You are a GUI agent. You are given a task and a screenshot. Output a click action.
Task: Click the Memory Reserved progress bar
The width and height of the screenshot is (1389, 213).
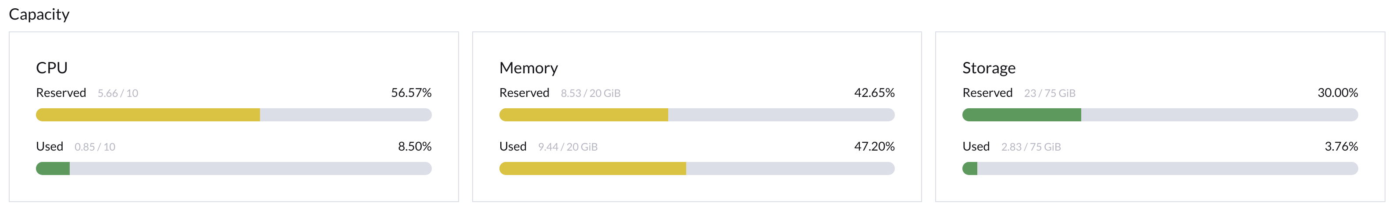coord(697,115)
